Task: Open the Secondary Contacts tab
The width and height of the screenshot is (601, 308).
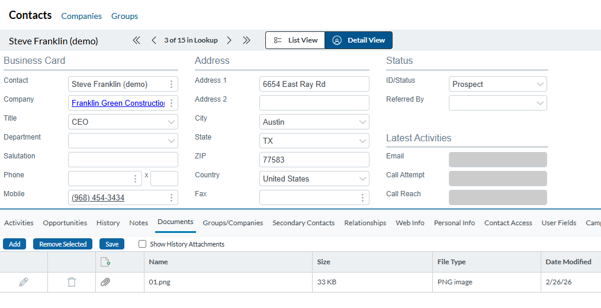Action: click(304, 223)
